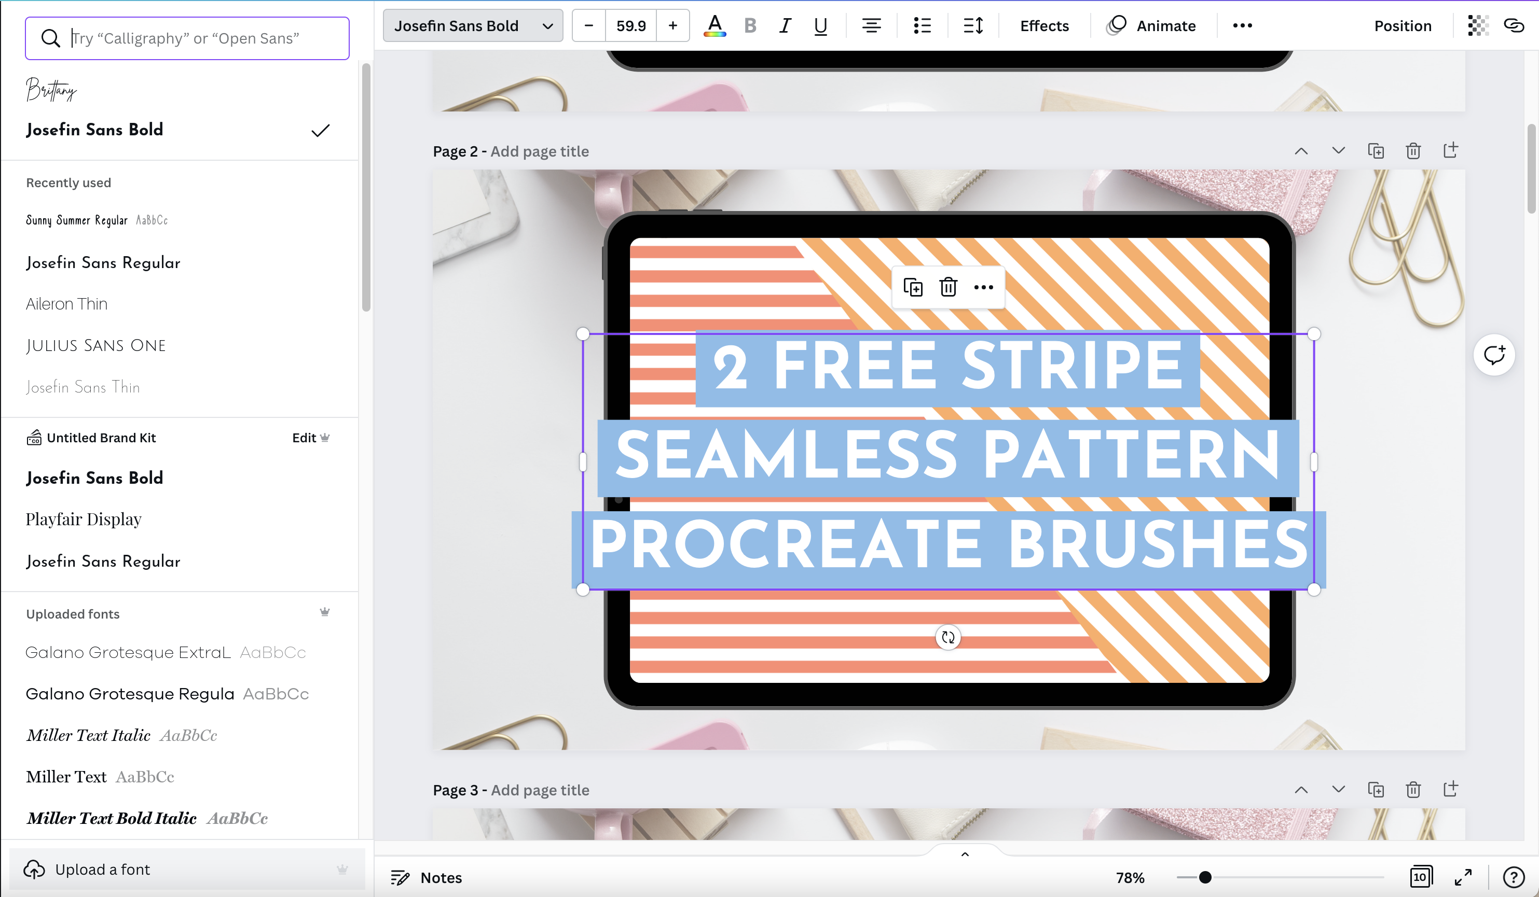Enter fullscreen presentation mode
This screenshot has height=897, width=1539.
point(1463,877)
